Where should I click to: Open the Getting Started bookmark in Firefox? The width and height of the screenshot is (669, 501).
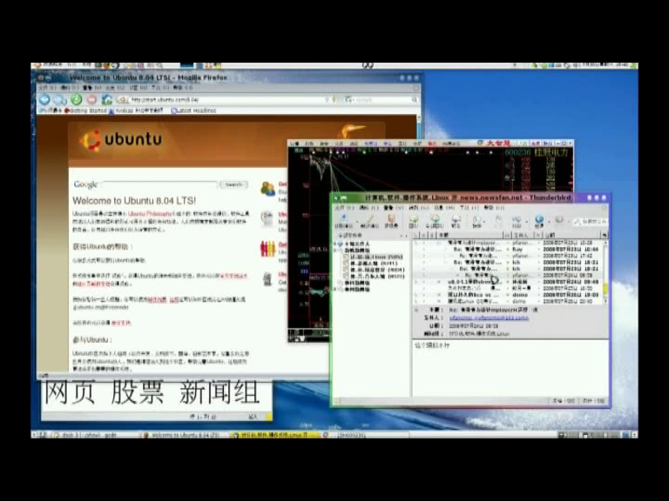tap(85, 110)
